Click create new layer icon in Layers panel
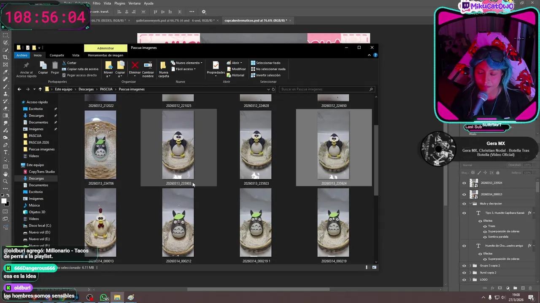Viewport: 540px width, 303px height. pos(523,288)
